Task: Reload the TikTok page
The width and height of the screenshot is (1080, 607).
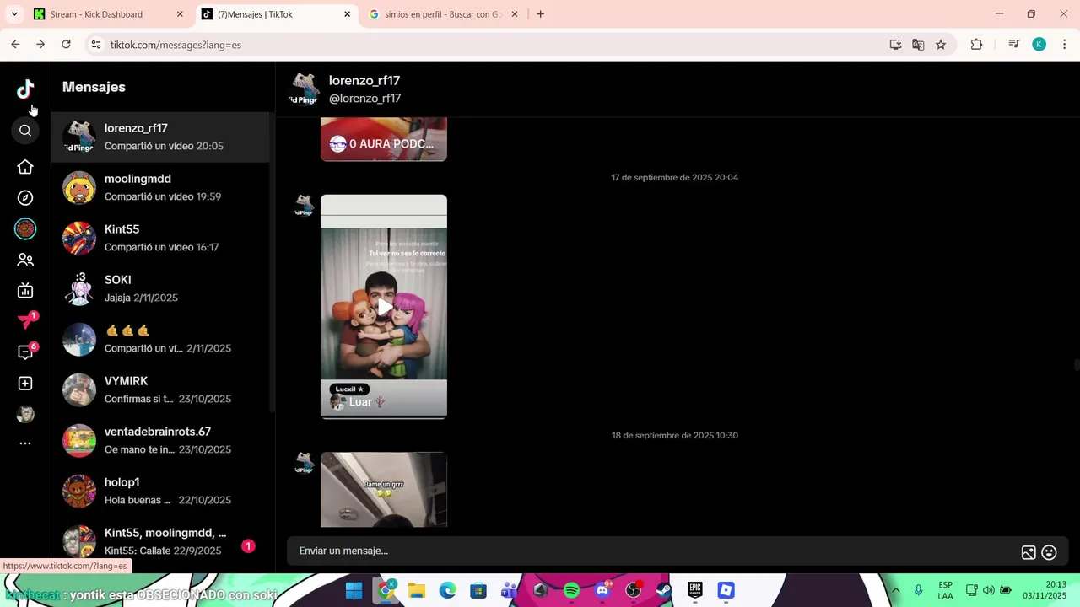Action: click(66, 45)
